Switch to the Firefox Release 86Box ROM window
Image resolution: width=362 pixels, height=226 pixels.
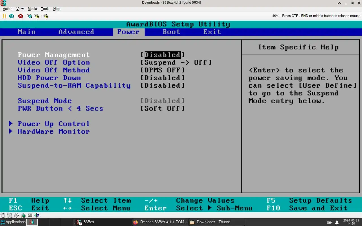(160, 222)
